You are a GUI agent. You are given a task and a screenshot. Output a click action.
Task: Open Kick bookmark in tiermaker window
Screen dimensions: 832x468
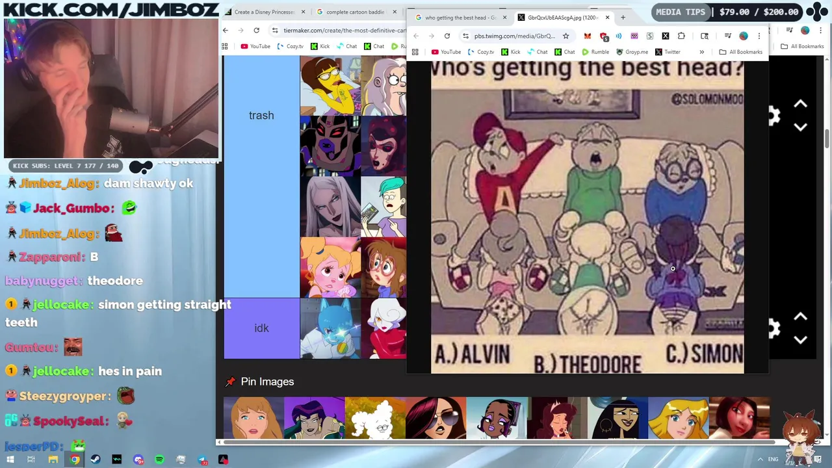point(320,46)
